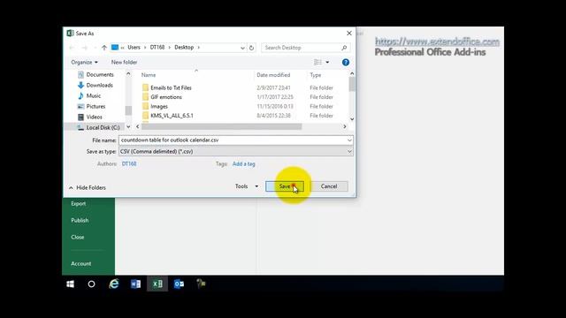
Task: Click the Search Desktop field
Action: click(x=301, y=48)
